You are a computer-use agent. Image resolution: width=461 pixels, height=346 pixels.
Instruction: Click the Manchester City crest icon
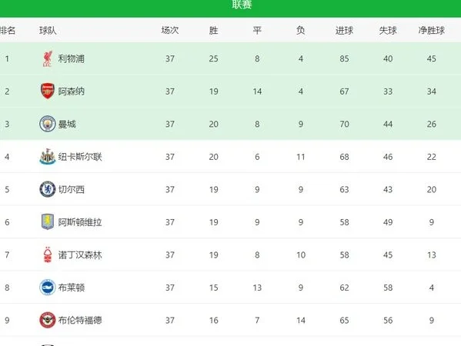click(48, 124)
